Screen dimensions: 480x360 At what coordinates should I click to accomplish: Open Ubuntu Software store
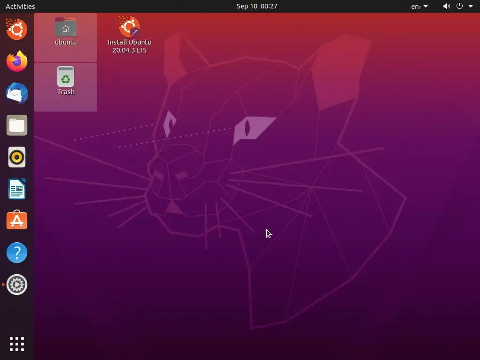tap(17, 220)
